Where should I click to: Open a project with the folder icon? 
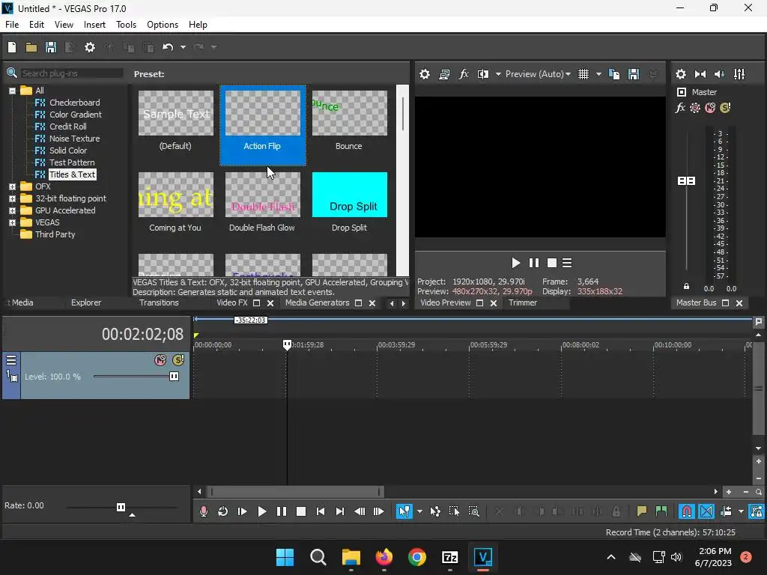pyautogui.click(x=31, y=47)
